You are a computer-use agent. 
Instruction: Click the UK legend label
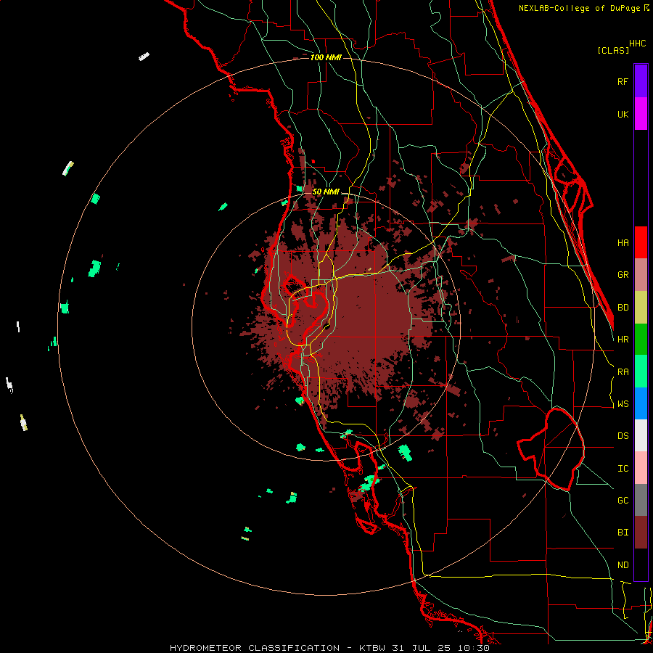623,114
